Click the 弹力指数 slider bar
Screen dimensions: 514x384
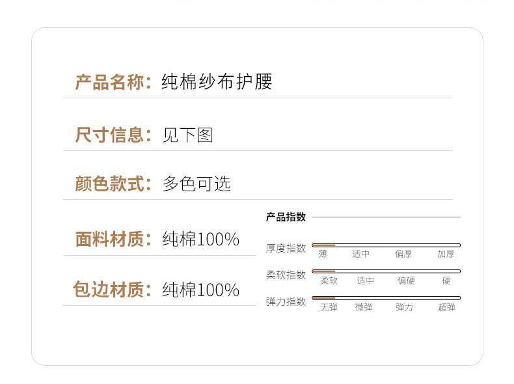coord(386,297)
